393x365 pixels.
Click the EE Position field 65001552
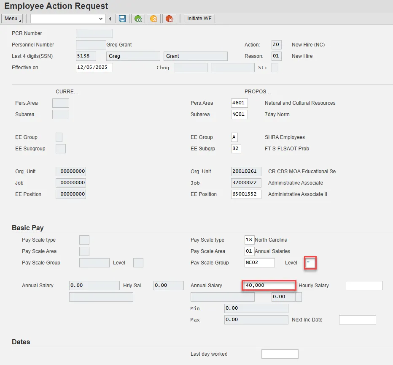click(246, 194)
